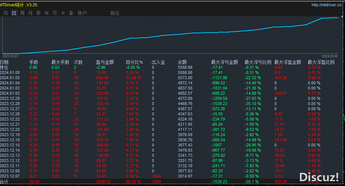Select the 2023.12.07 date row in table

coord(10,176)
